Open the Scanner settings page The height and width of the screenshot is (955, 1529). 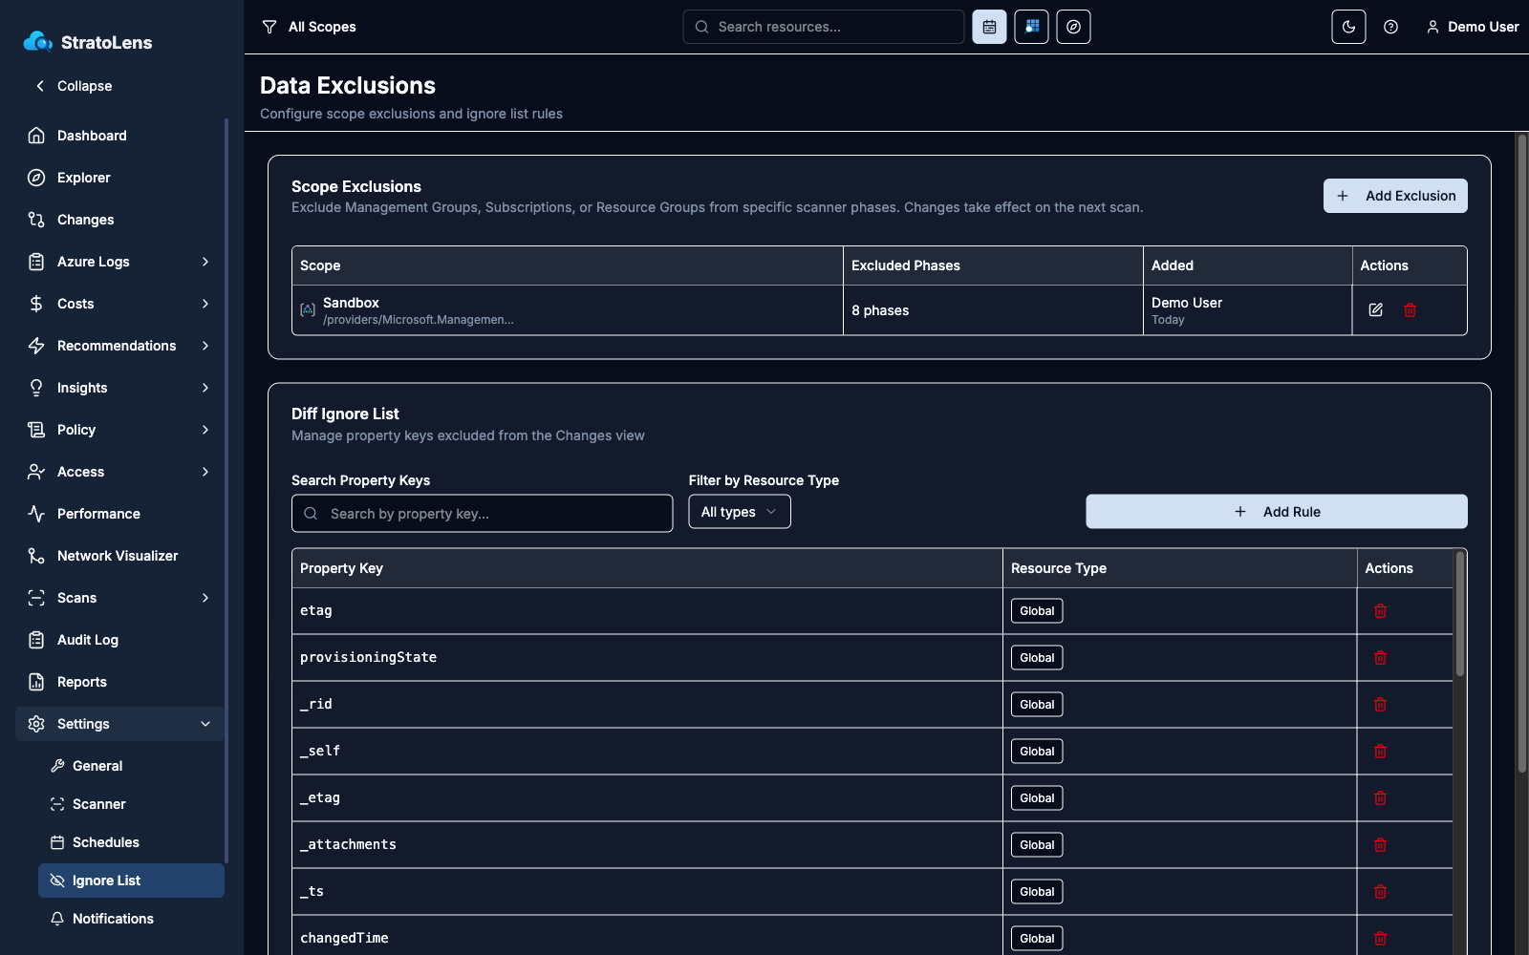point(131,804)
